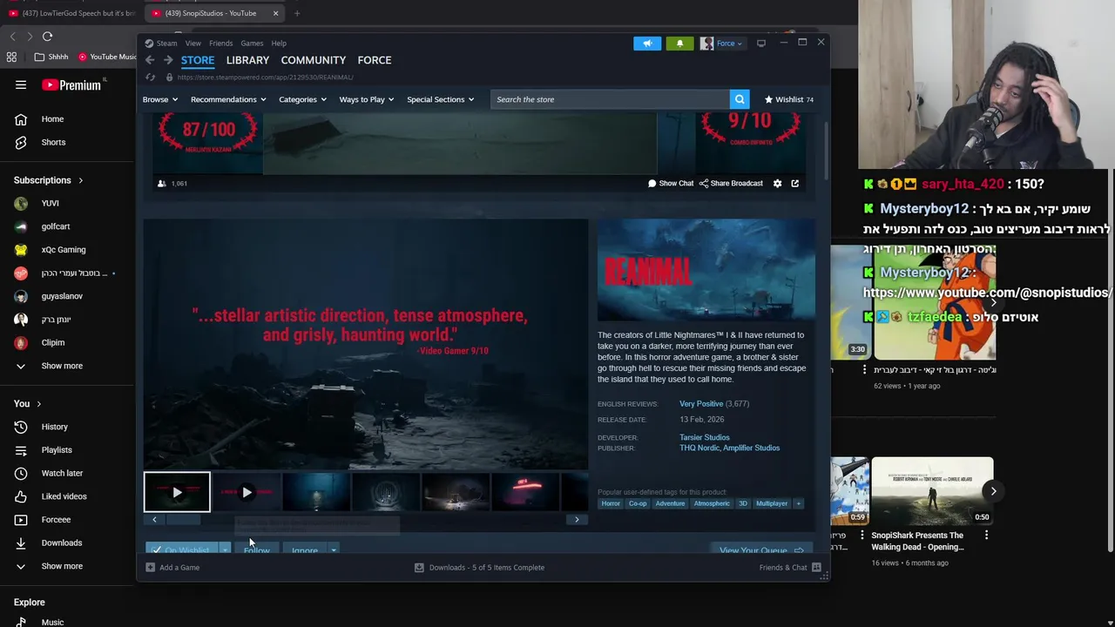
Task: Open the Categories dropdown
Action: [302, 99]
